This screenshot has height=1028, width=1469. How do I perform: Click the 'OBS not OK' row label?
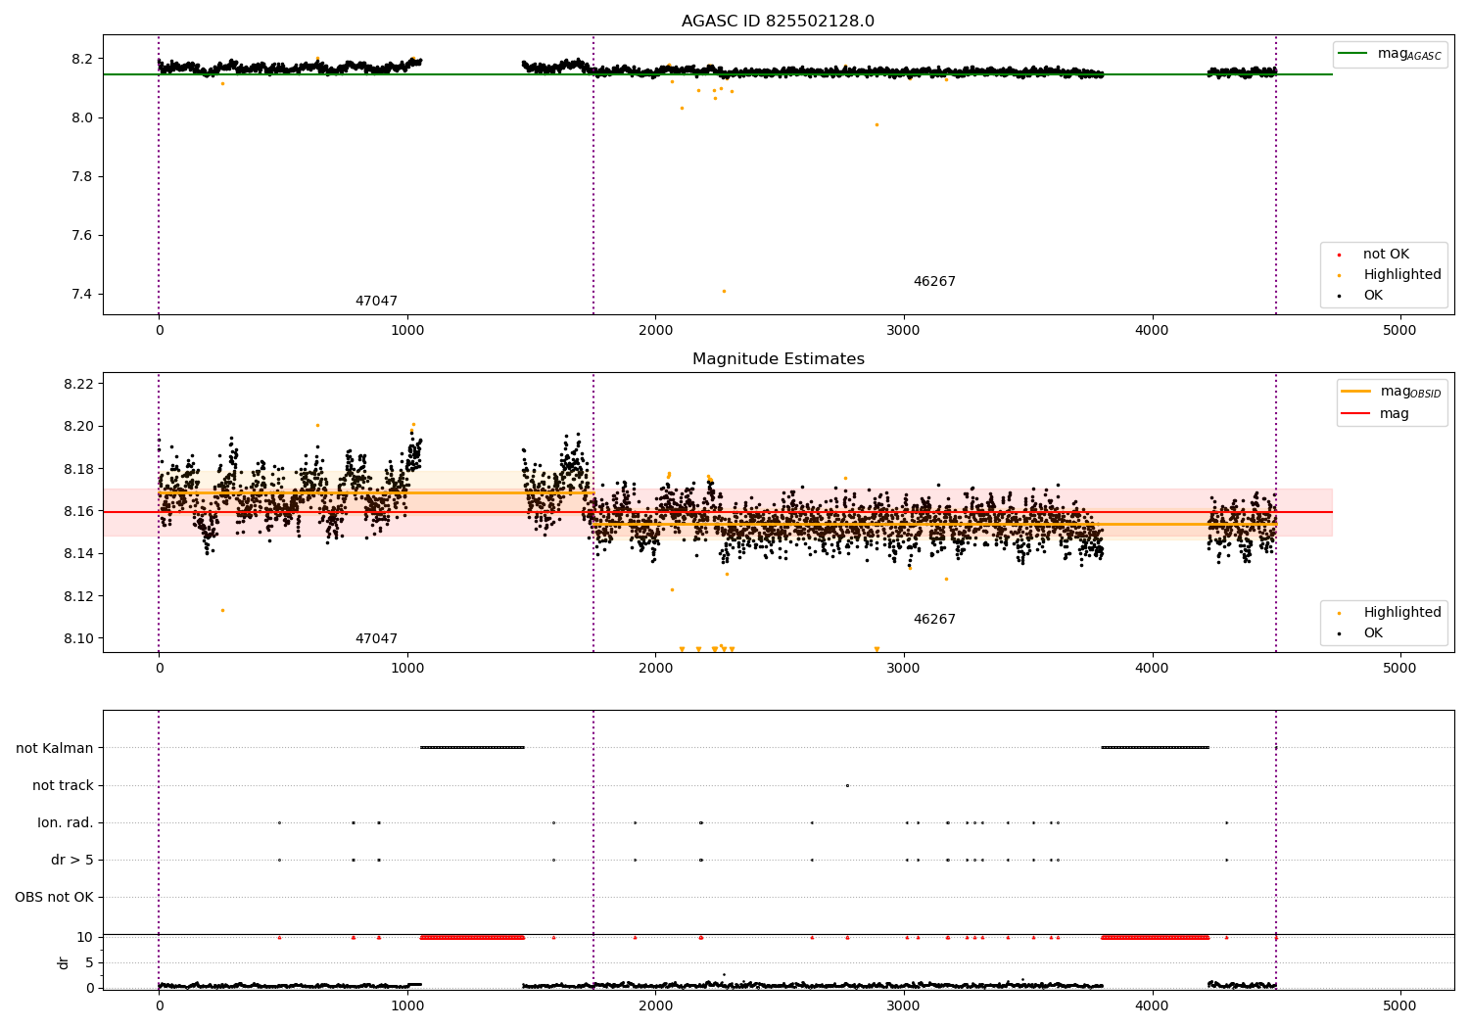(54, 897)
